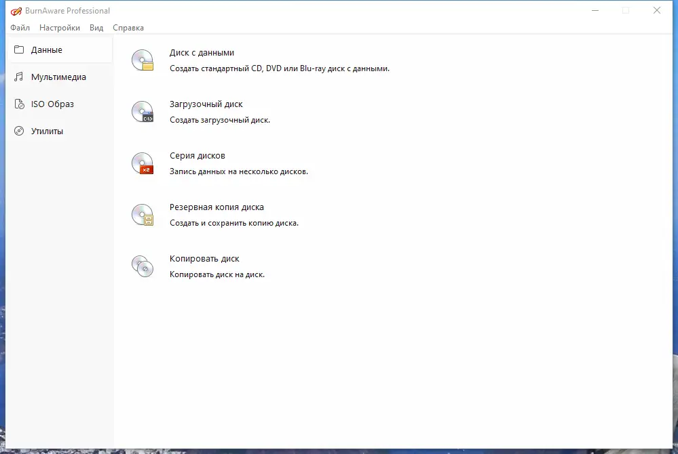Select the bootable disc icon for Загрузочный диск
Viewport: 678px width, 454px height.
142,111
